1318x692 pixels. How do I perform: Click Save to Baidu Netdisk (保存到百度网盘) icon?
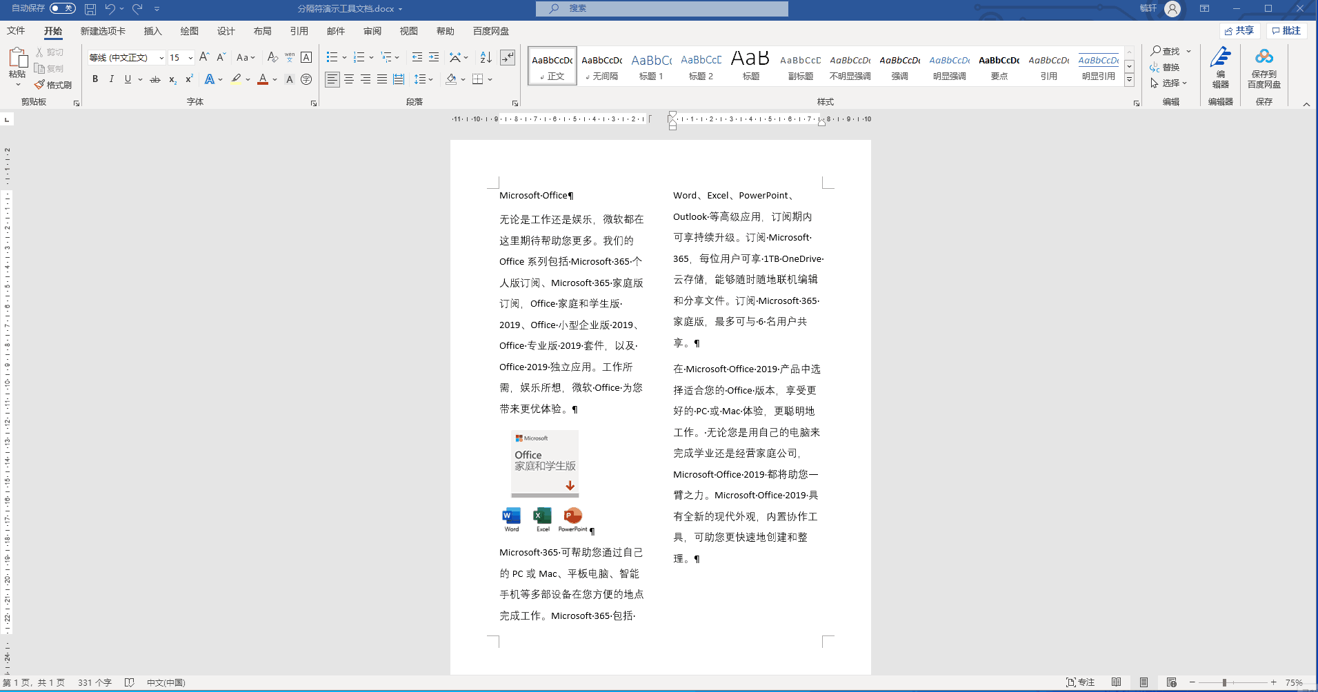tap(1264, 67)
